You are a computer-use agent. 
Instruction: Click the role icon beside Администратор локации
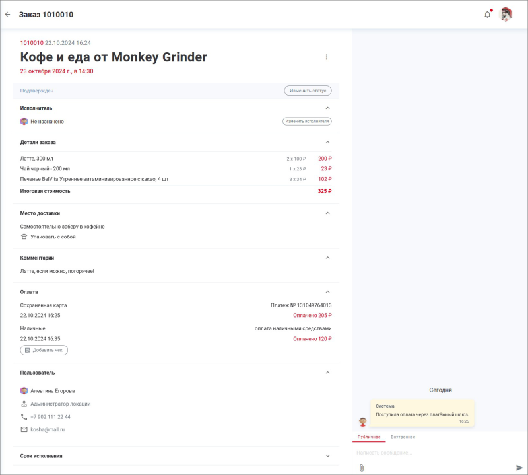pos(24,404)
